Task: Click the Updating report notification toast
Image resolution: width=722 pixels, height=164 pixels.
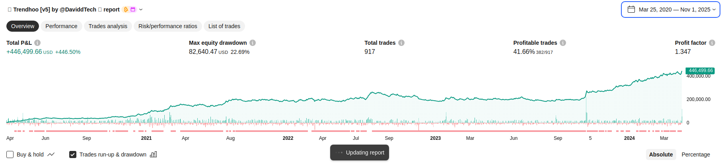Action: [x=360, y=153]
